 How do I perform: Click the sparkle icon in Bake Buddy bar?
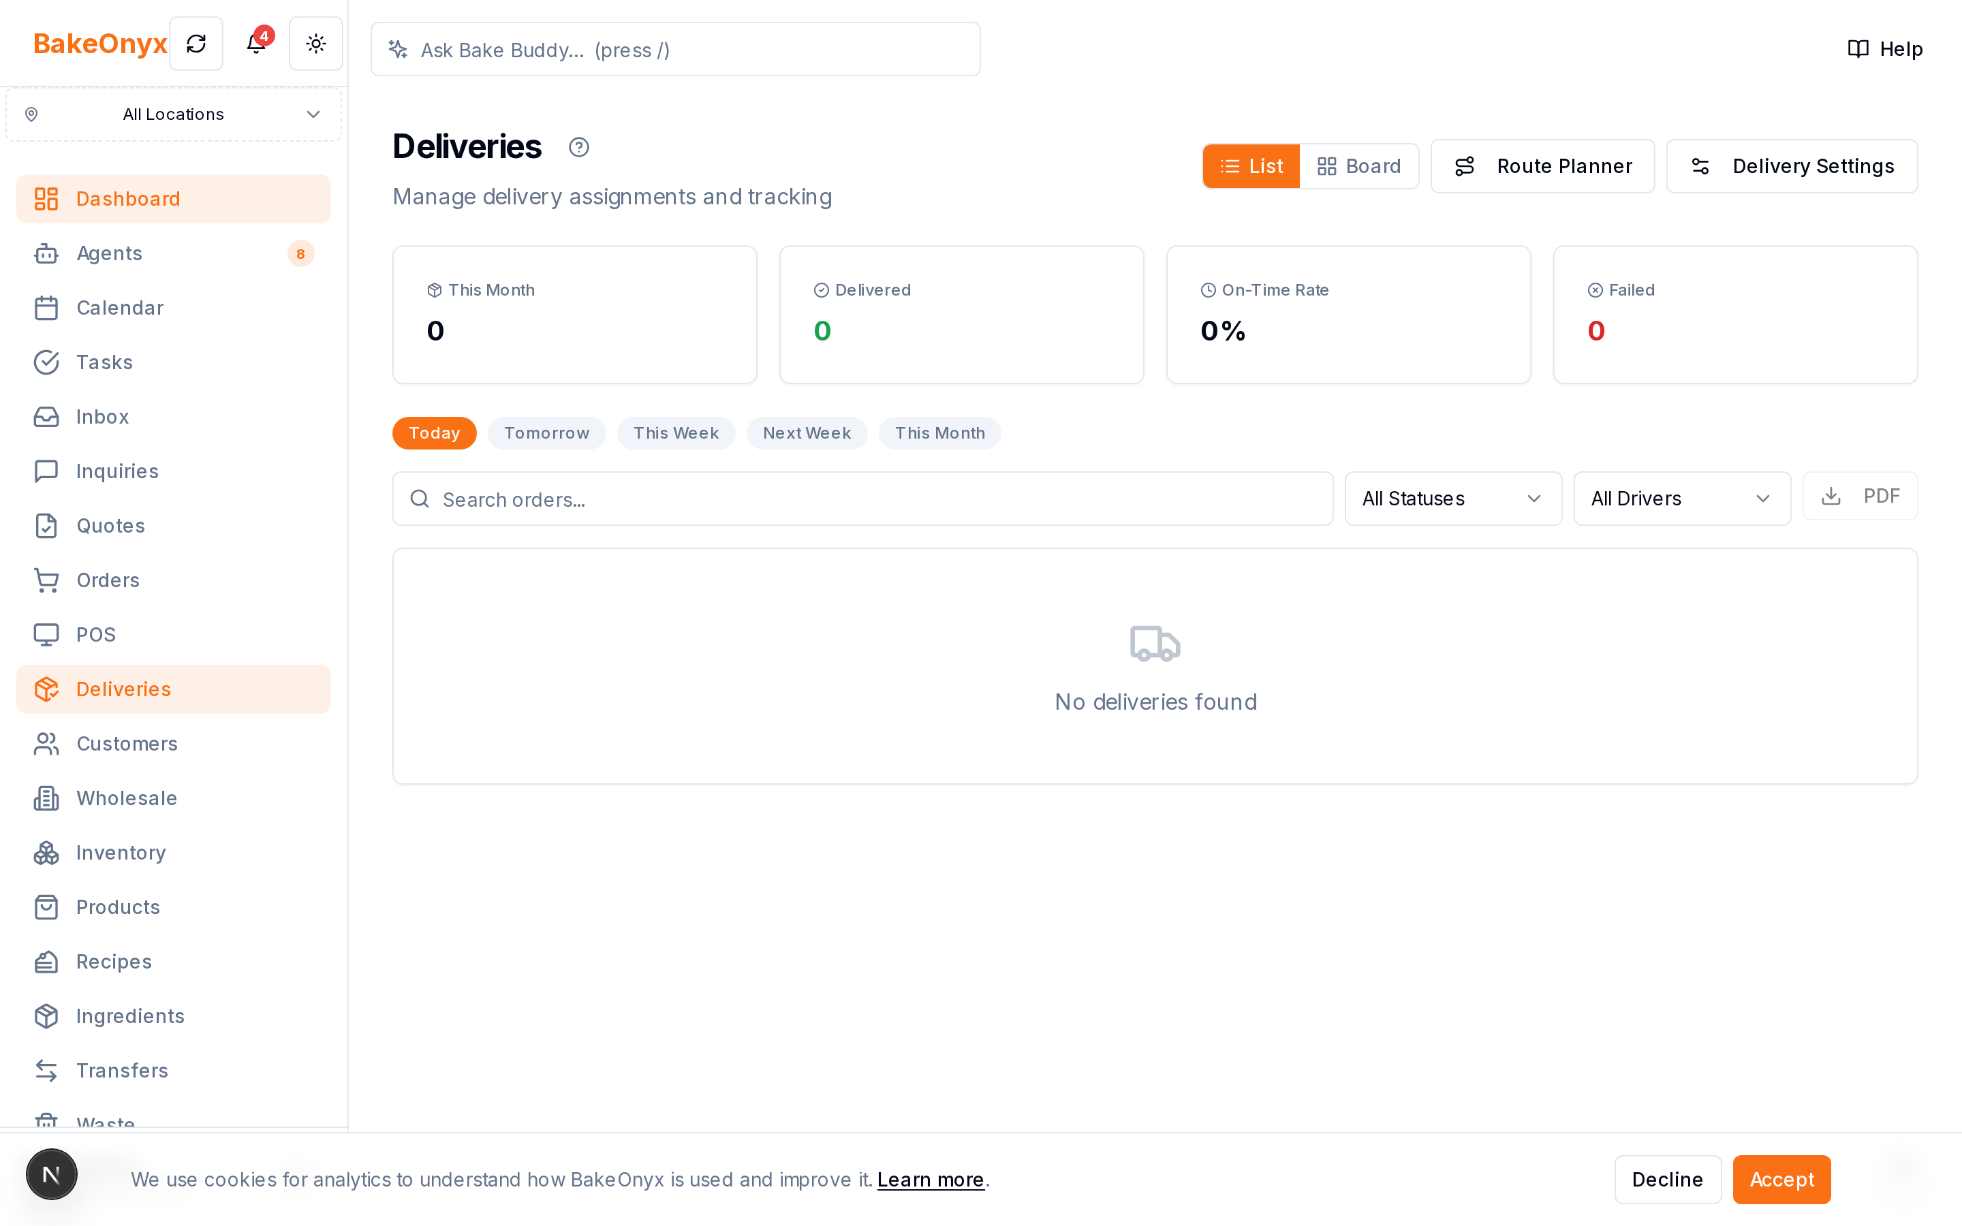click(398, 50)
